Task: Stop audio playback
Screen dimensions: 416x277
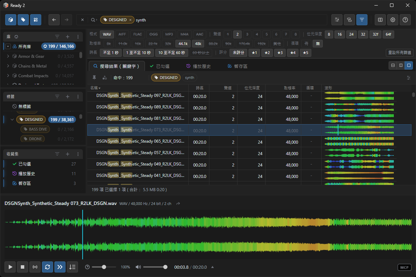Action: [x=23, y=267]
